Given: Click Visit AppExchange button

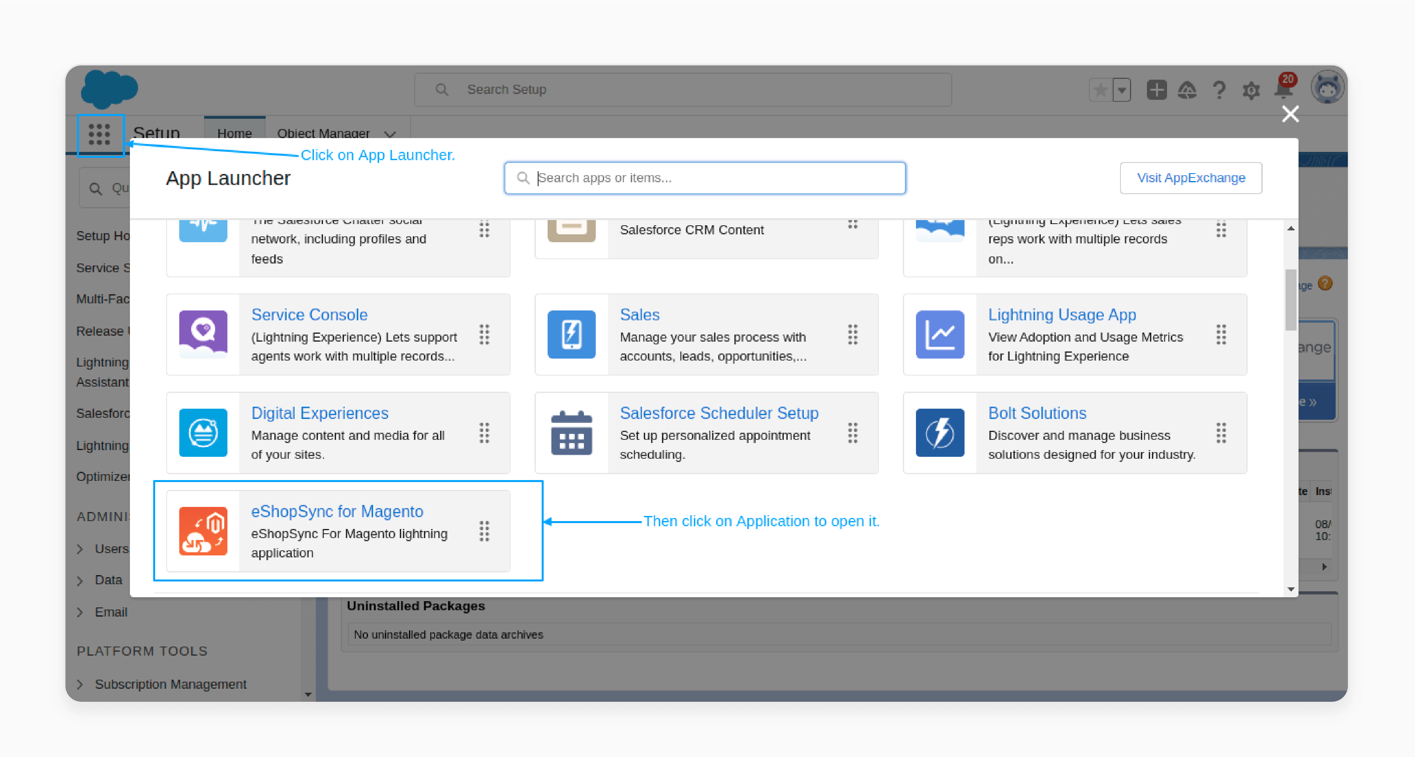Looking at the screenshot, I should click(1190, 177).
